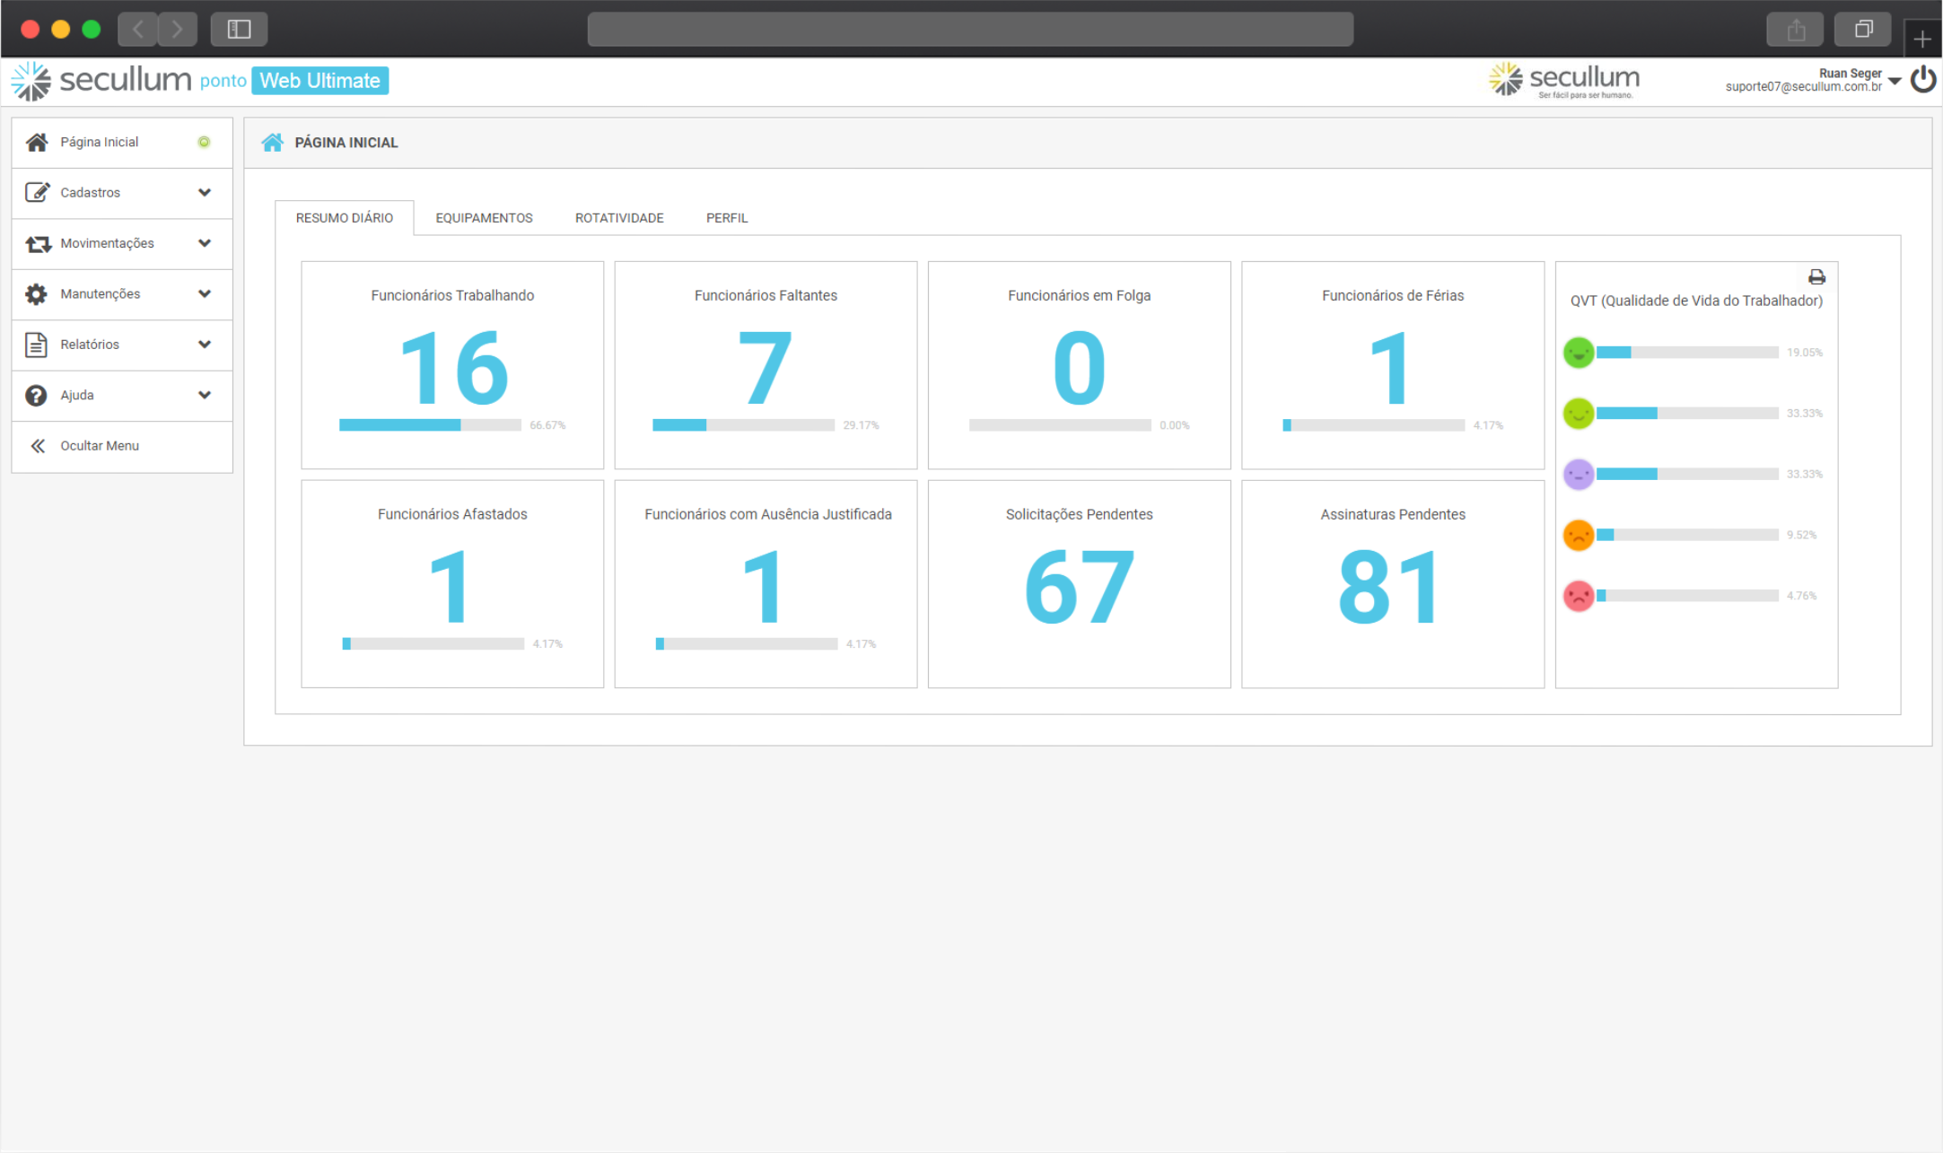Click the green status indicator beside Página Inicial
The height and width of the screenshot is (1153, 1943).
point(205,141)
